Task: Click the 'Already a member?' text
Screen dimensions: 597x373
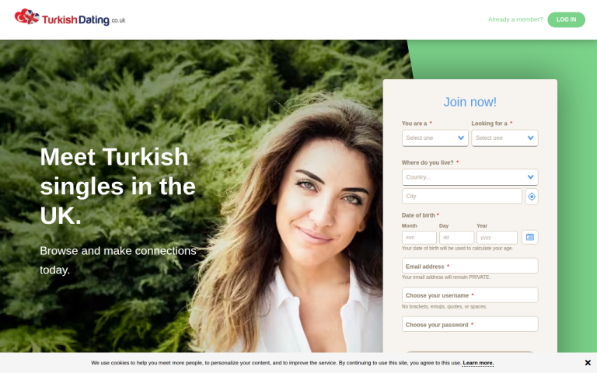Action: coord(515,19)
